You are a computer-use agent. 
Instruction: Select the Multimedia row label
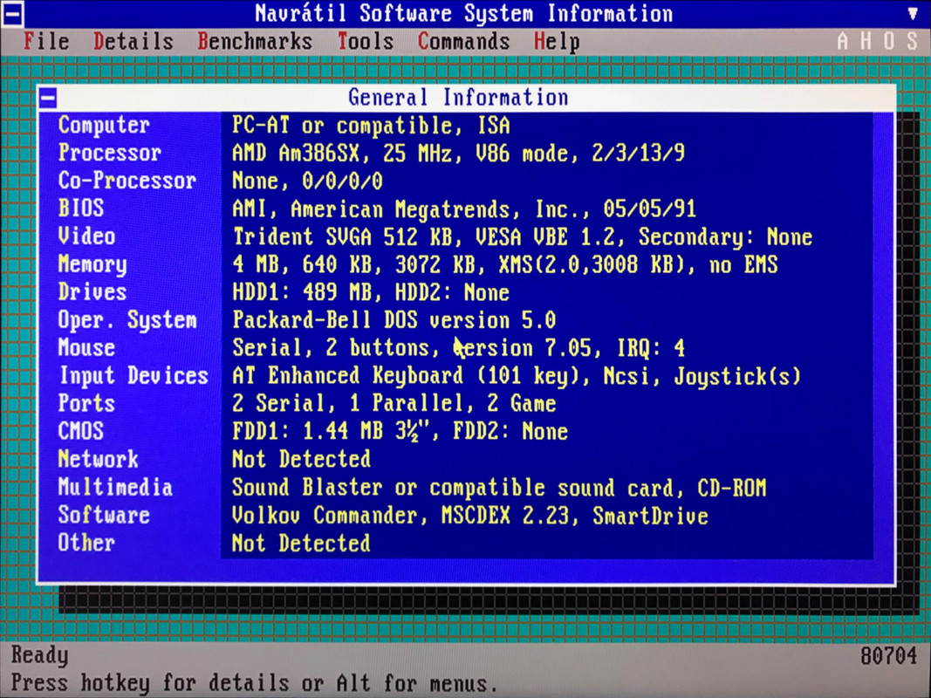click(x=115, y=488)
